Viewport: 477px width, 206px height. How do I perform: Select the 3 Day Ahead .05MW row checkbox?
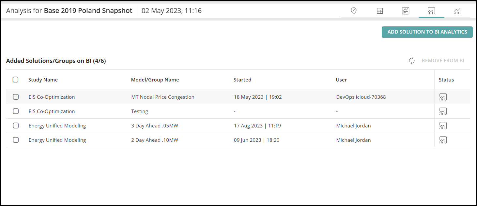tap(16, 125)
